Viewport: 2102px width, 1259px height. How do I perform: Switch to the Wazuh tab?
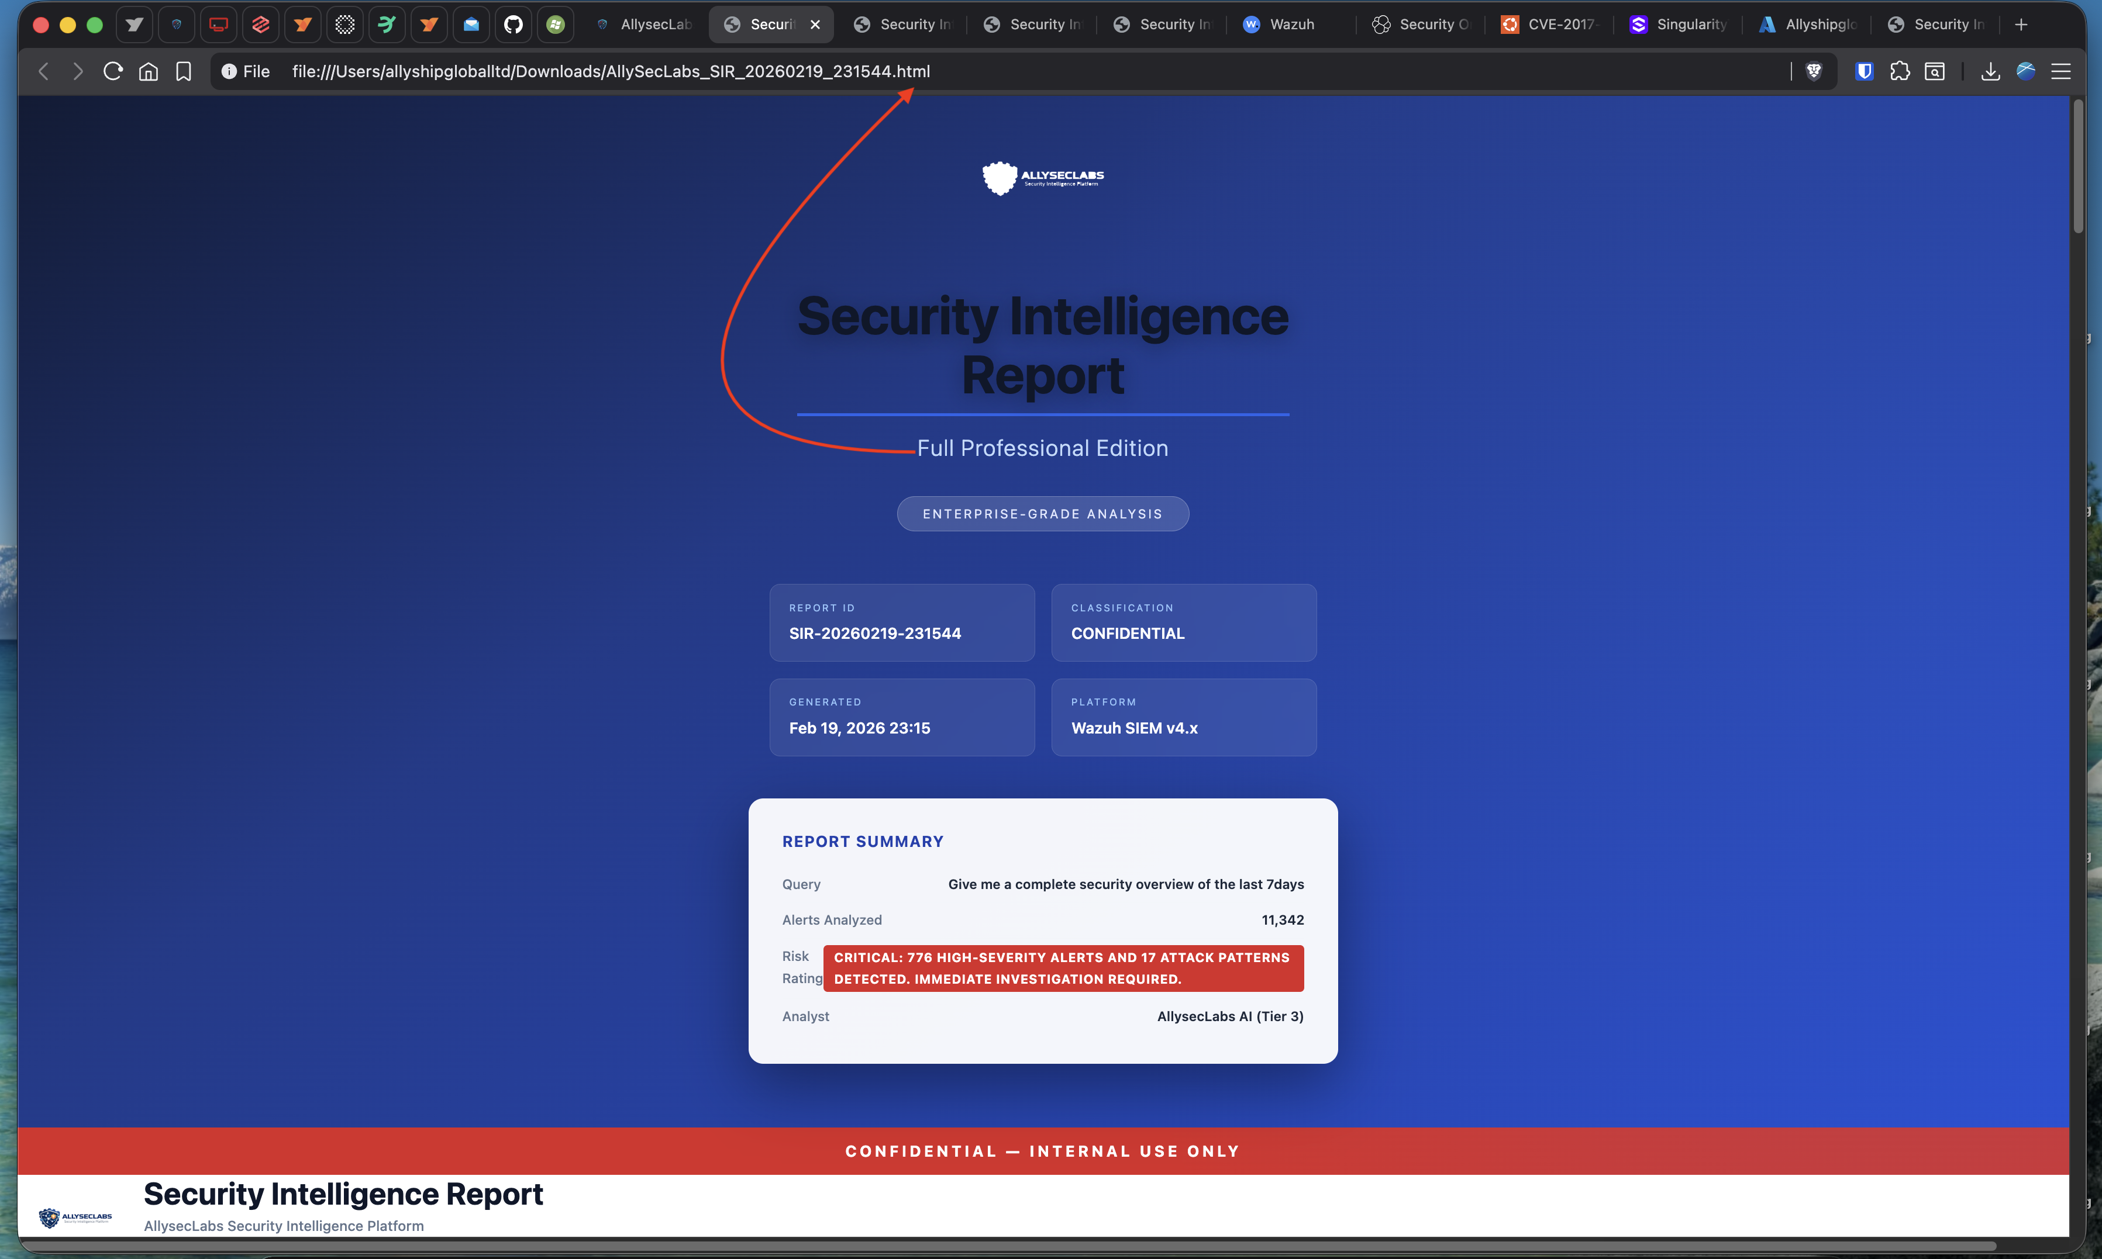click(1290, 25)
